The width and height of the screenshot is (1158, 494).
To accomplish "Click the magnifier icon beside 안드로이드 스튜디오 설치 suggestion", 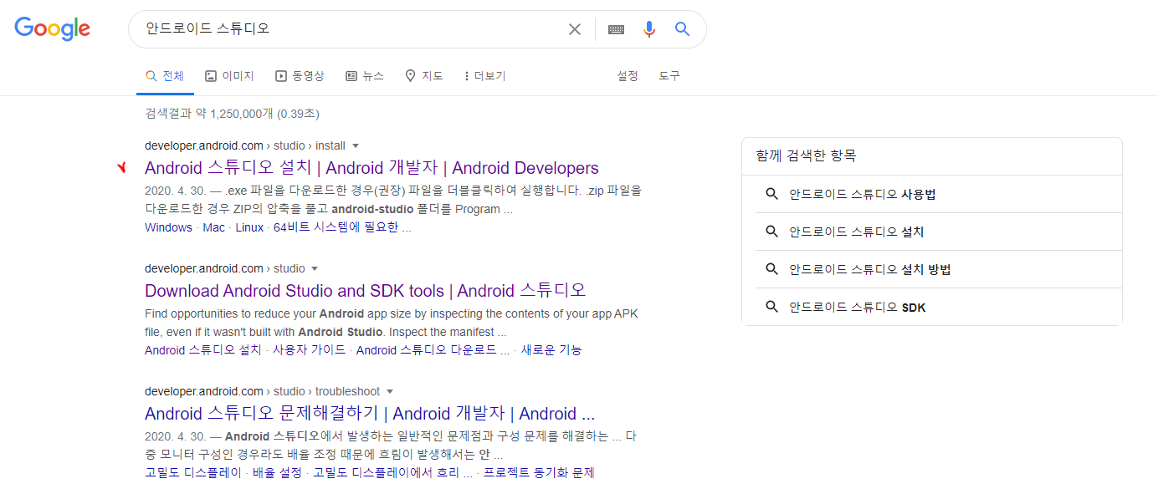I will coord(772,232).
